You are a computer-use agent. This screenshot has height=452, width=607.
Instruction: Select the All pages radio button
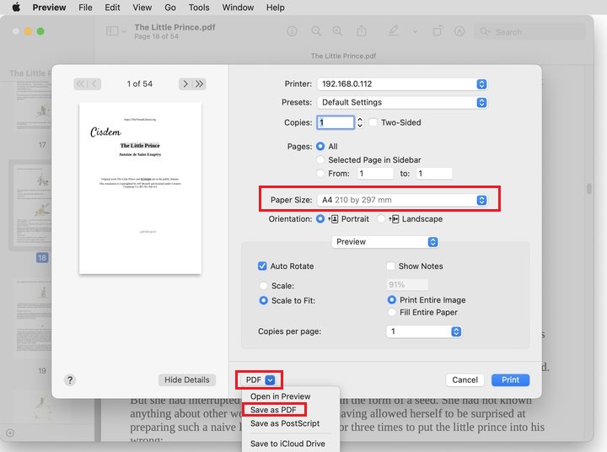320,147
